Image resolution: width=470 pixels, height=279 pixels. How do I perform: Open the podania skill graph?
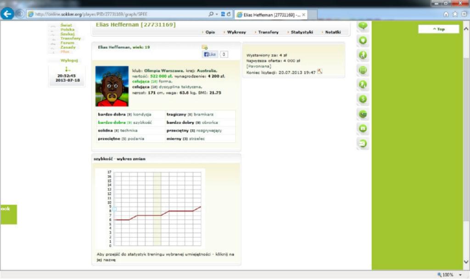click(136, 139)
